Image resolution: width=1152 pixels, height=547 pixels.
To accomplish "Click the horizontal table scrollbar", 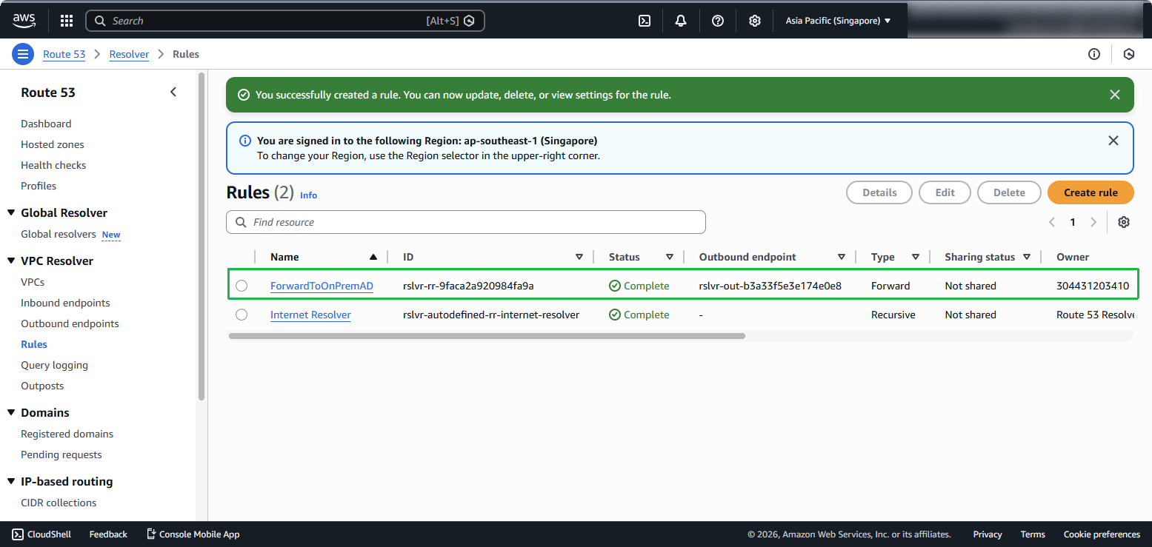I will tap(486, 336).
